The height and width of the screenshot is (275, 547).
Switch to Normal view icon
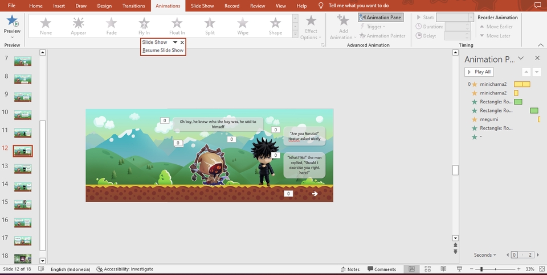click(411, 269)
